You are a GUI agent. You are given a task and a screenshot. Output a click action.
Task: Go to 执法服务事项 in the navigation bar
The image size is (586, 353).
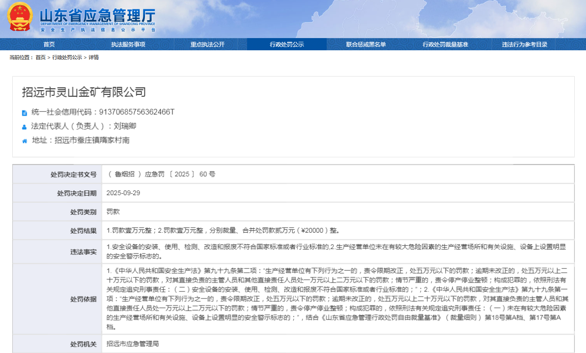click(x=128, y=45)
